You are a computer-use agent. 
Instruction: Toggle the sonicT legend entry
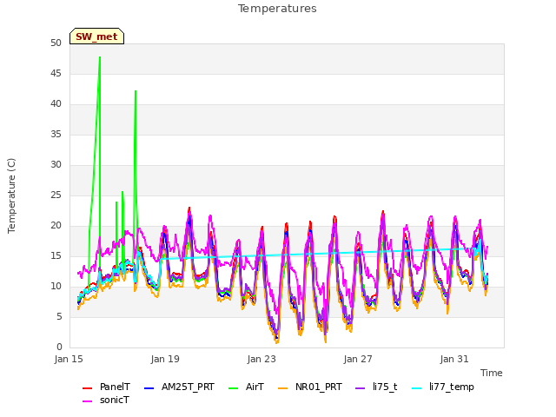pyautogui.click(x=106, y=400)
